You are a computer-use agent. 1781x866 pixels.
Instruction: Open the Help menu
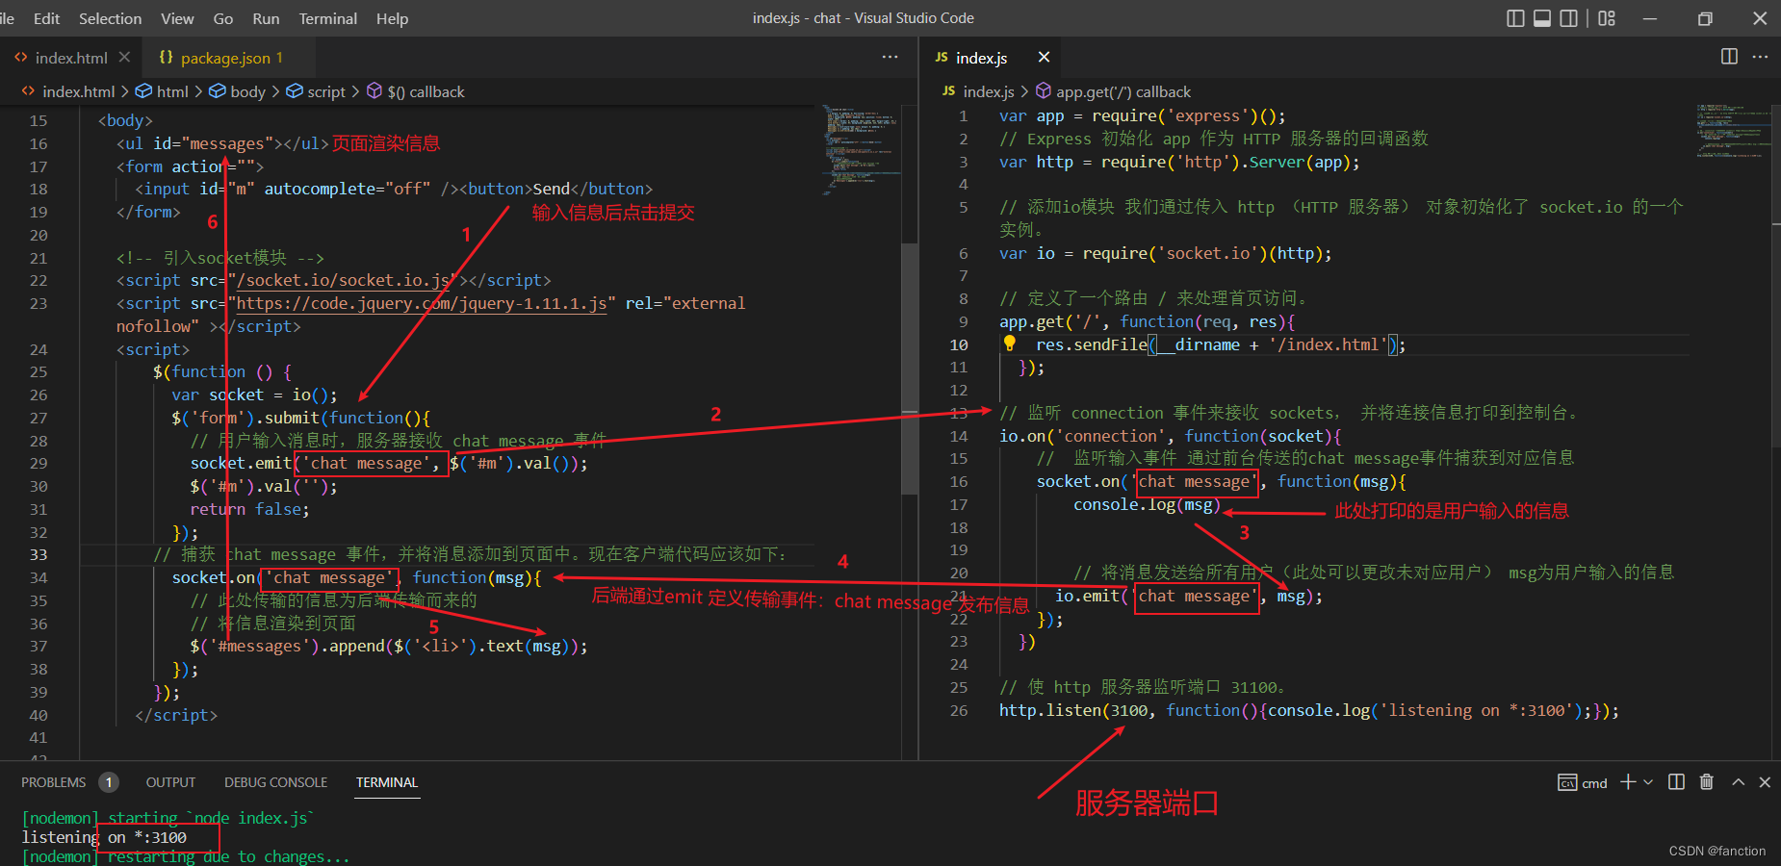point(392,18)
